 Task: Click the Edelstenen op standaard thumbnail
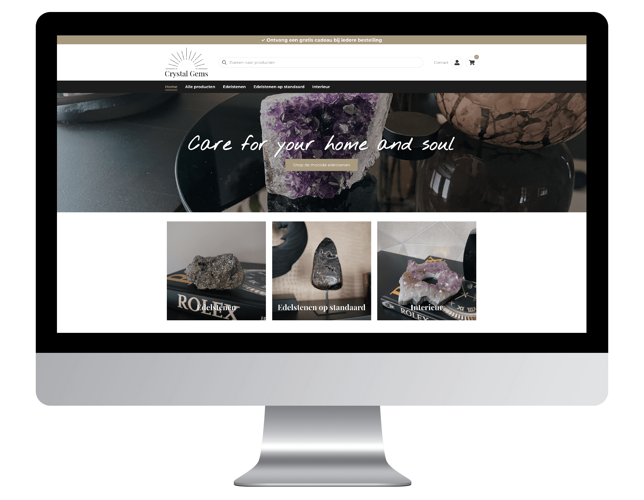(321, 270)
